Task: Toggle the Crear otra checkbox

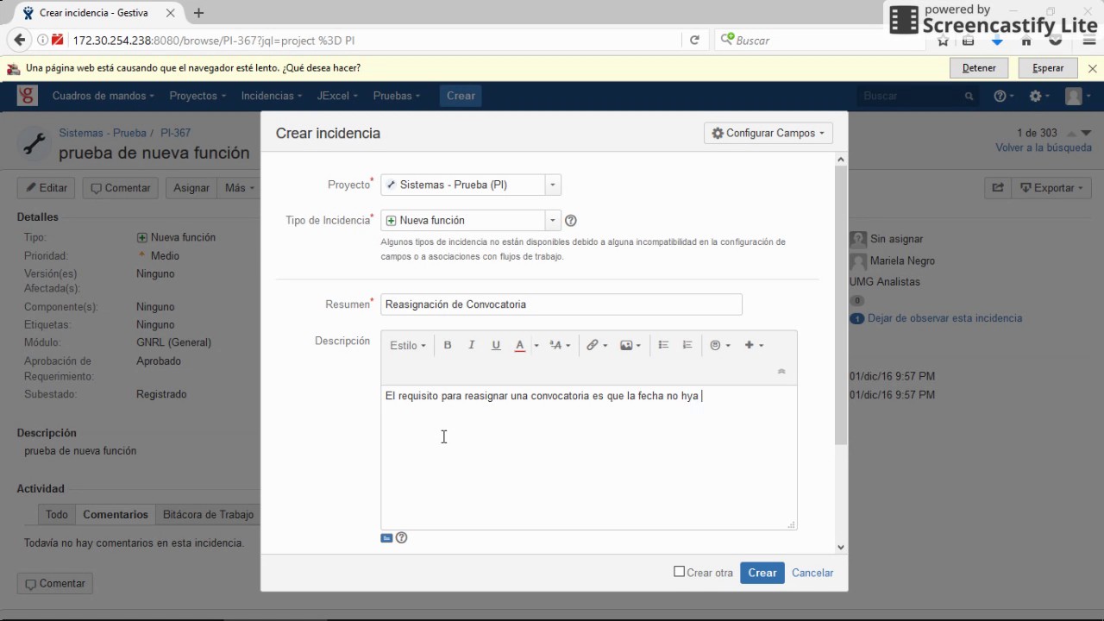Action: (680, 572)
